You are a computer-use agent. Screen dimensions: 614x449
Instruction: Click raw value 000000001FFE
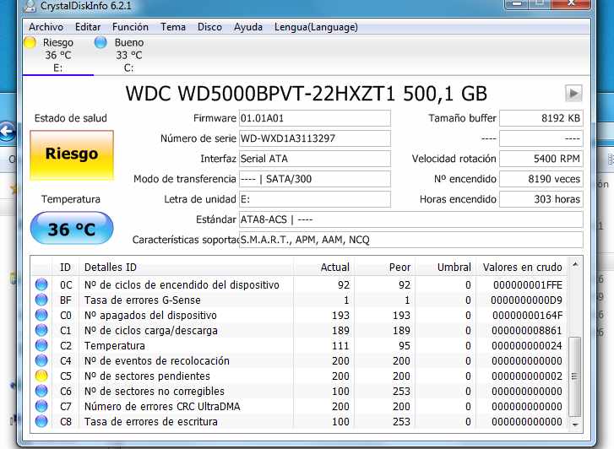tap(528, 285)
